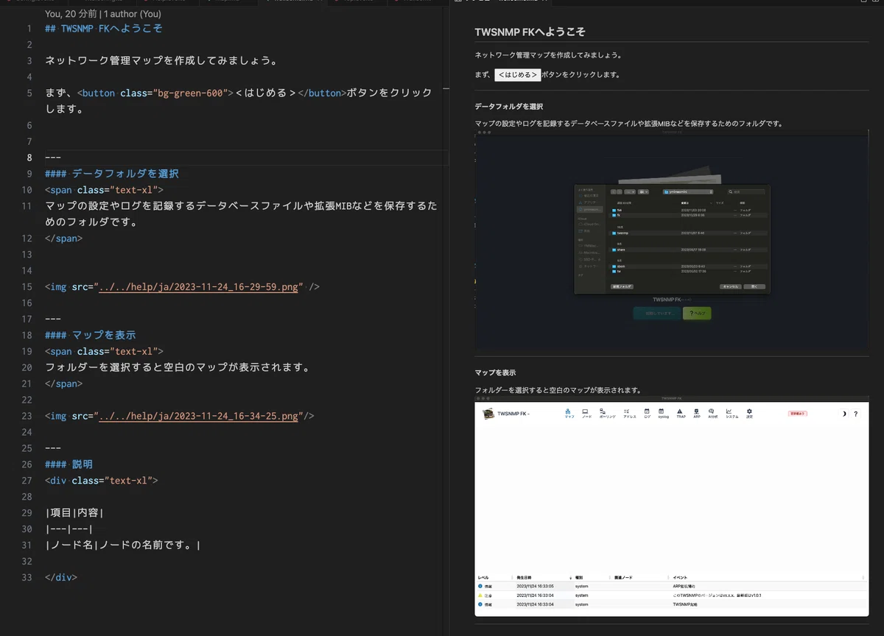Click the ノード icon in the preview screenshot
This screenshot has width=884, height=636.
pyautogui.click(x=586, y=414)
